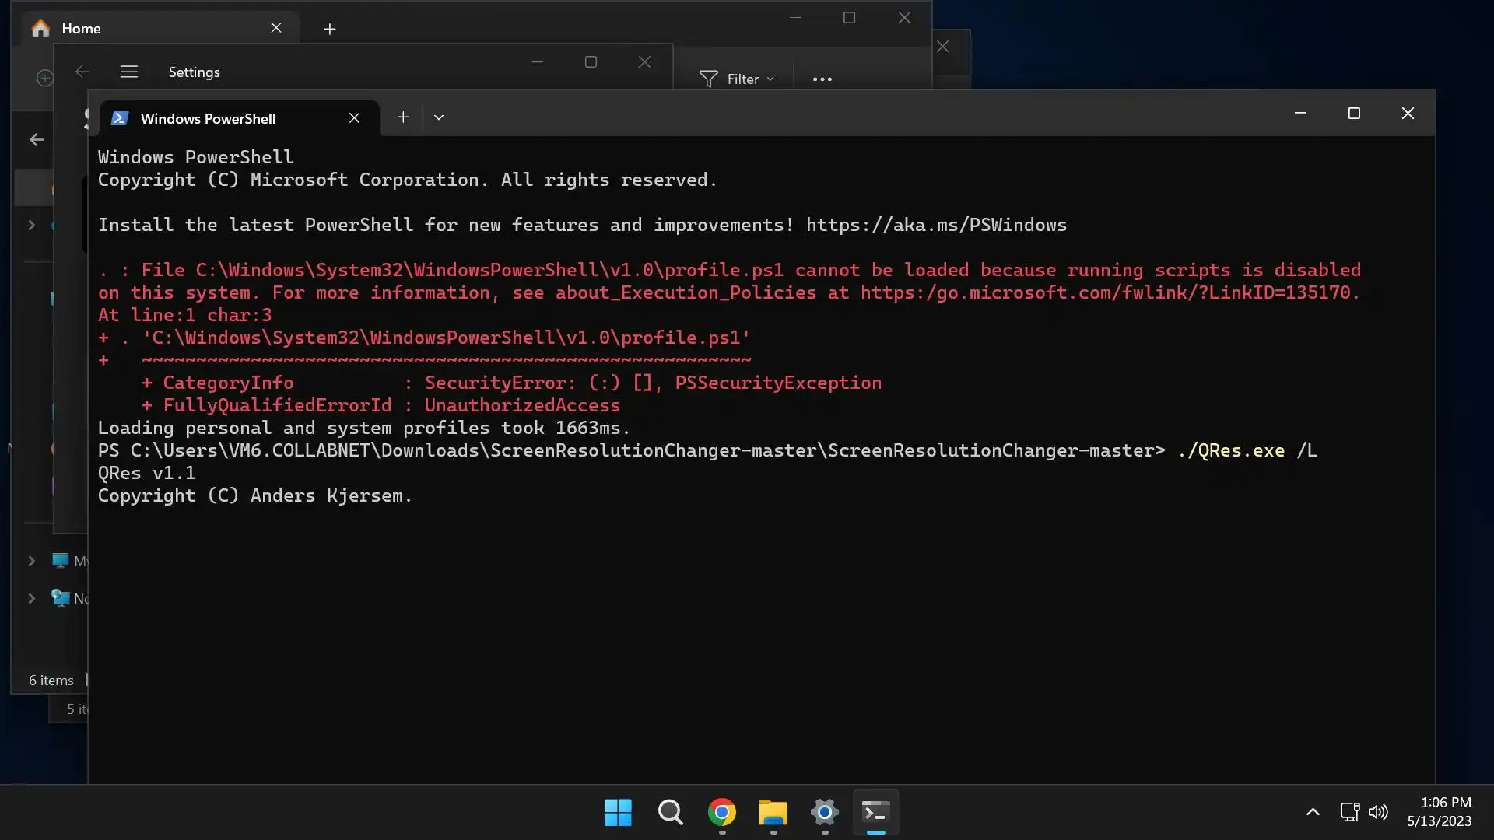The height and width of the screenshot is (840, 1494).
Task: Open the three-dots more options menu
Action: [822, 79]
